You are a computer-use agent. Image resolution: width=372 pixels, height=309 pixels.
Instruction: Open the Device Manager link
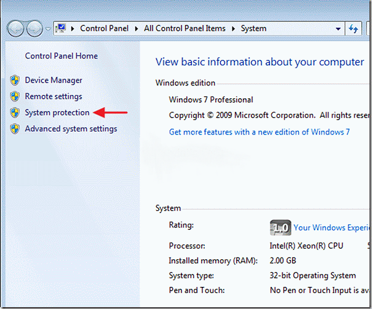click(x=53, y=80)
